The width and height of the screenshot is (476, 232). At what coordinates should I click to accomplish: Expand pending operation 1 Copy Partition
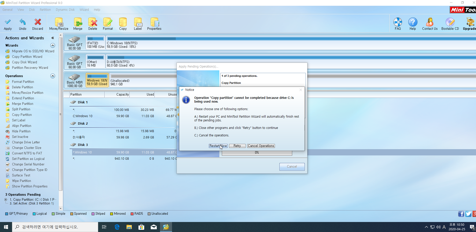click(x=6, y=199)
